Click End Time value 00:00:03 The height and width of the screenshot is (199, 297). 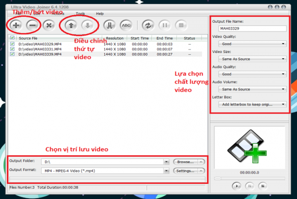164,44
